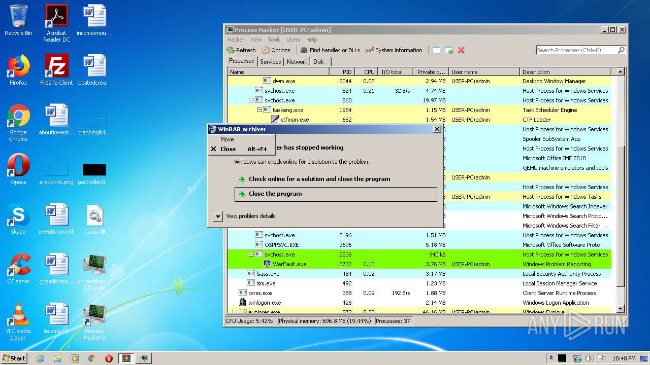
Task: Sort by the CPU column header
Action: pos(366,72)
